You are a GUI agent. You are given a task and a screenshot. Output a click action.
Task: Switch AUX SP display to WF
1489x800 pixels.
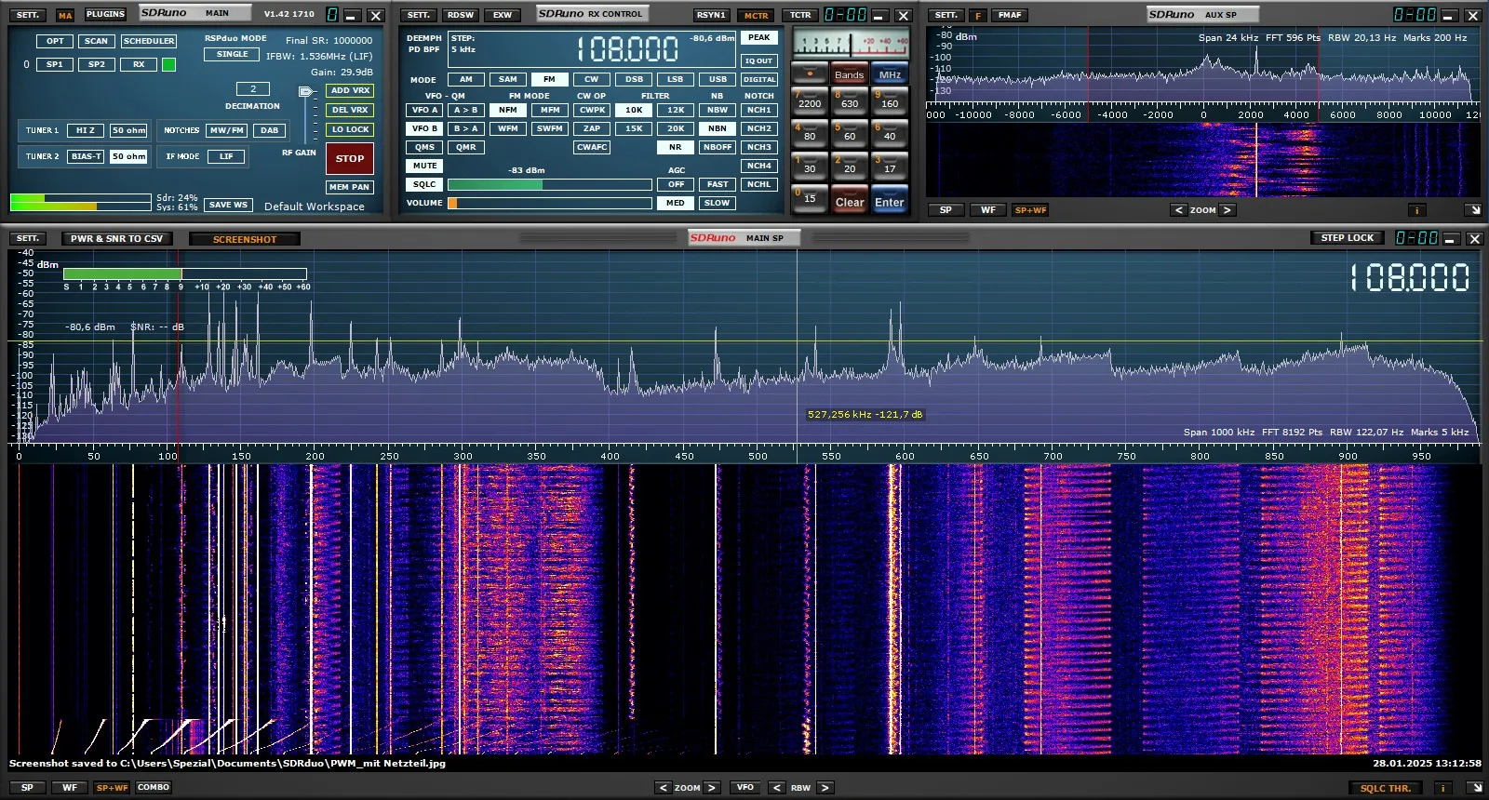(987, 210)
